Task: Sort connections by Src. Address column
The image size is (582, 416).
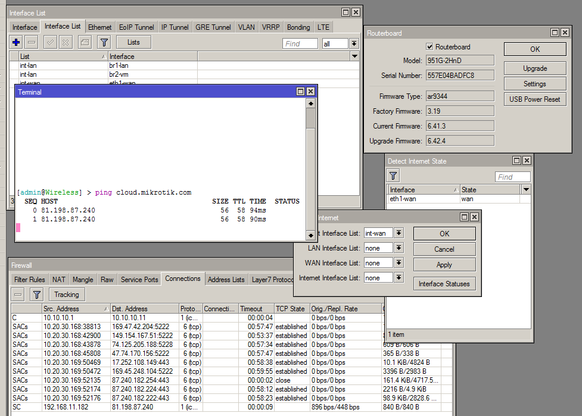Action: click(76, 308)
